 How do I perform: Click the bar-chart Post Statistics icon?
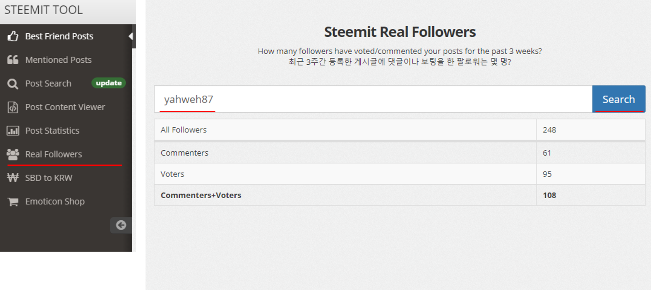[x=13, y=131]
